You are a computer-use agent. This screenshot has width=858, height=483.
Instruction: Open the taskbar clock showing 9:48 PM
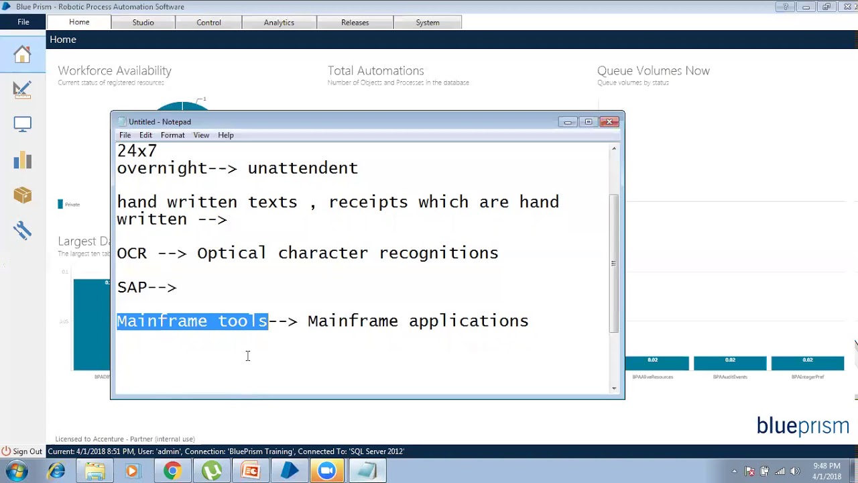[x=826, y=471]
